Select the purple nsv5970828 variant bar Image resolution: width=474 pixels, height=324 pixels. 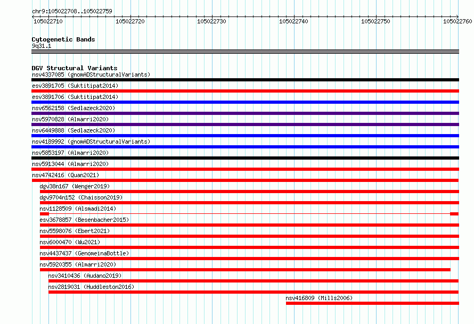[245, 124]
